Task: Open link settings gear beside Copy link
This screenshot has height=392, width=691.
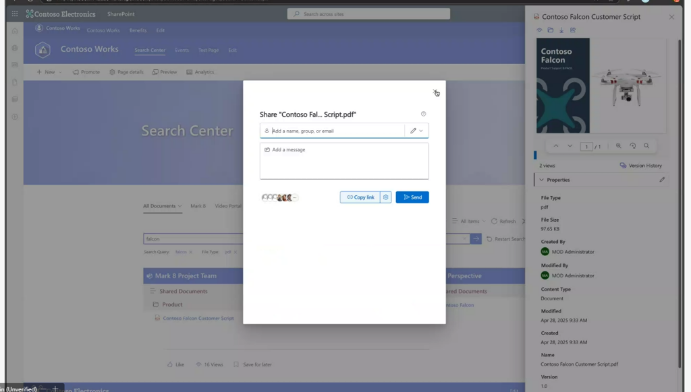Action: (385, 197)
